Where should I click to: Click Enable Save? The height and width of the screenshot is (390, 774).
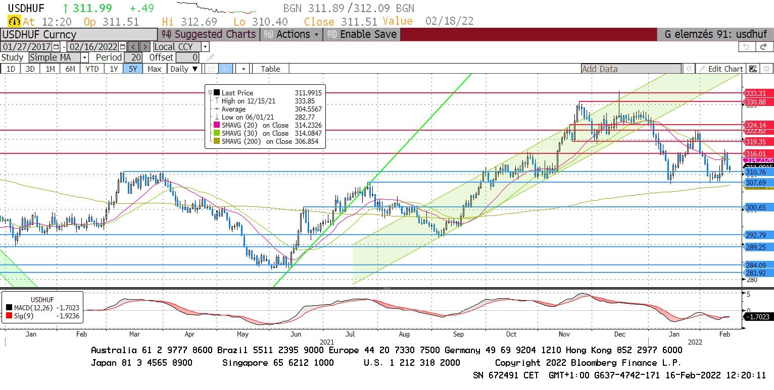(362, 34)
